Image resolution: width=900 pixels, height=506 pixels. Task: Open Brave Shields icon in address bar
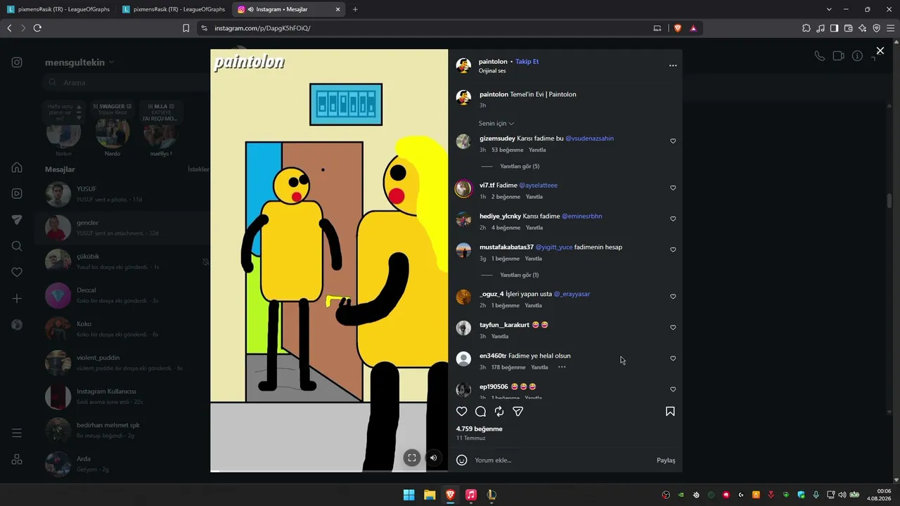[x=678, y=28]
